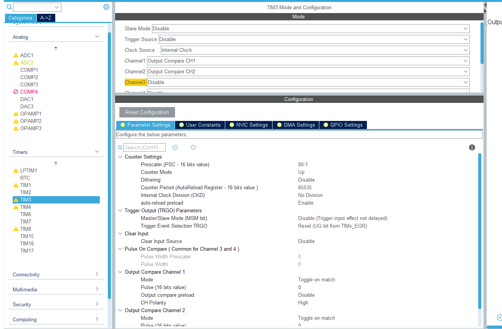Click the Reset Configuration button
502x329 pixels.
147,112
